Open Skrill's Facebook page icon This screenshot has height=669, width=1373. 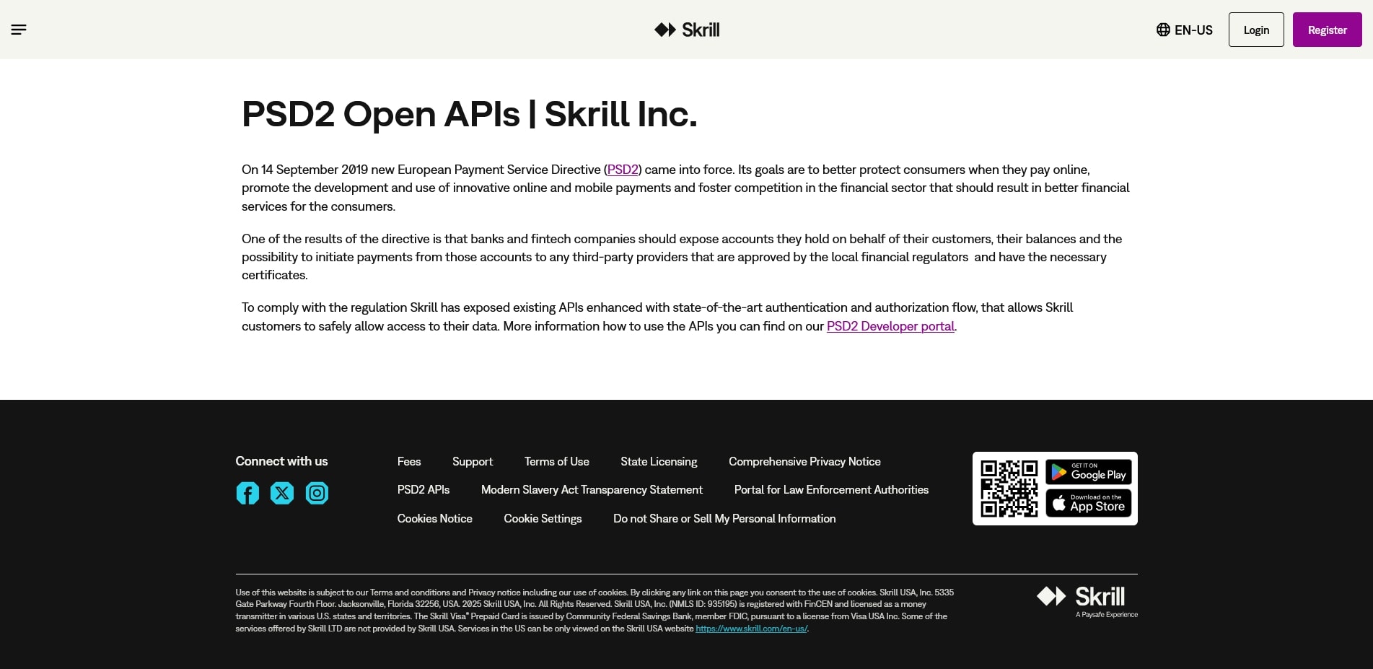point(247,493)
